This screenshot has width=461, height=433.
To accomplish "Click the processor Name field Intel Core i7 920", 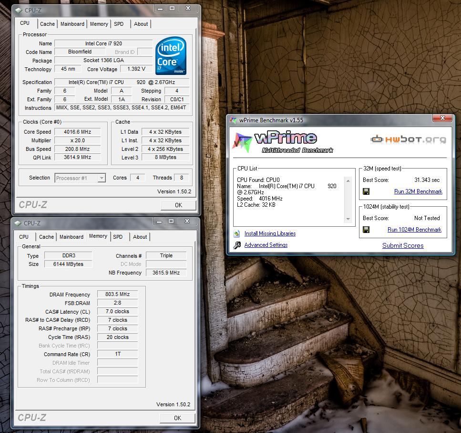I will click(x=103, y=43).
